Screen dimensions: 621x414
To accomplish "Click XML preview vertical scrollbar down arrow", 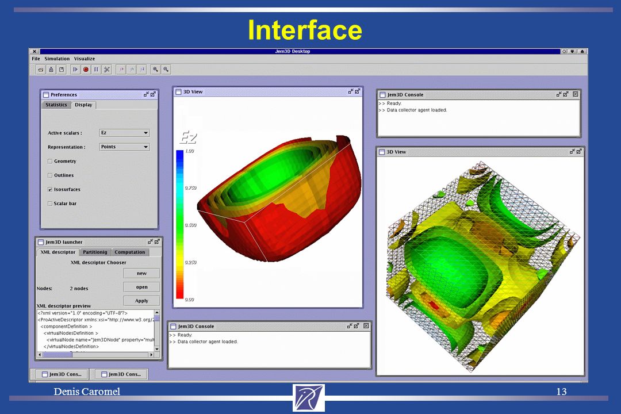I will pyautogui.click(x=157, y=348).
